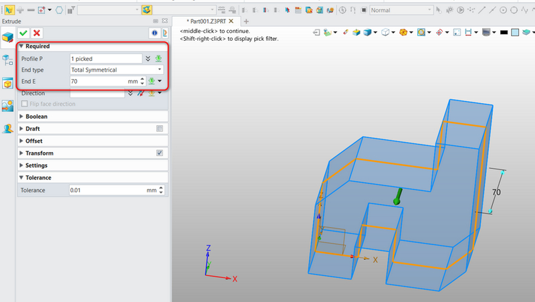The height and width of the screenshot is (302, 535).
Task: Expand the Boolean section
Action: [x=21, y=117]
